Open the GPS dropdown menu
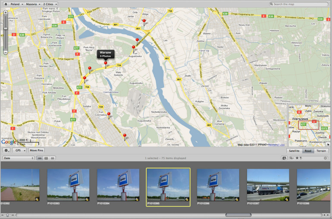Viewport: 332px width, 219px height. point(19,150)
